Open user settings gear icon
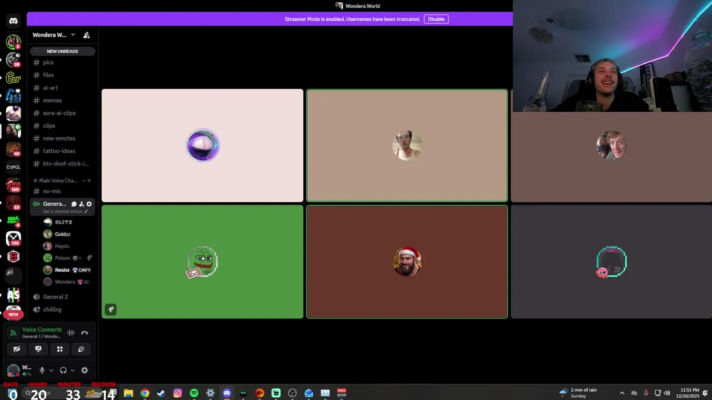This screenshot has height=400, width=712. click(x=85, y=371)
